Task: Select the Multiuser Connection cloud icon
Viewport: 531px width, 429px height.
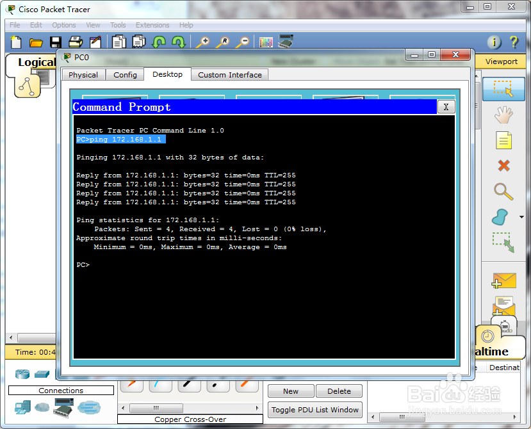Action: (89, 407)
